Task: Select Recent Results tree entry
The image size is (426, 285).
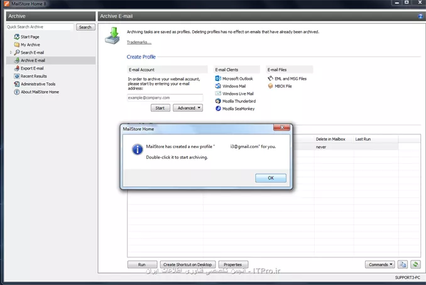Action: pos(34,76)
